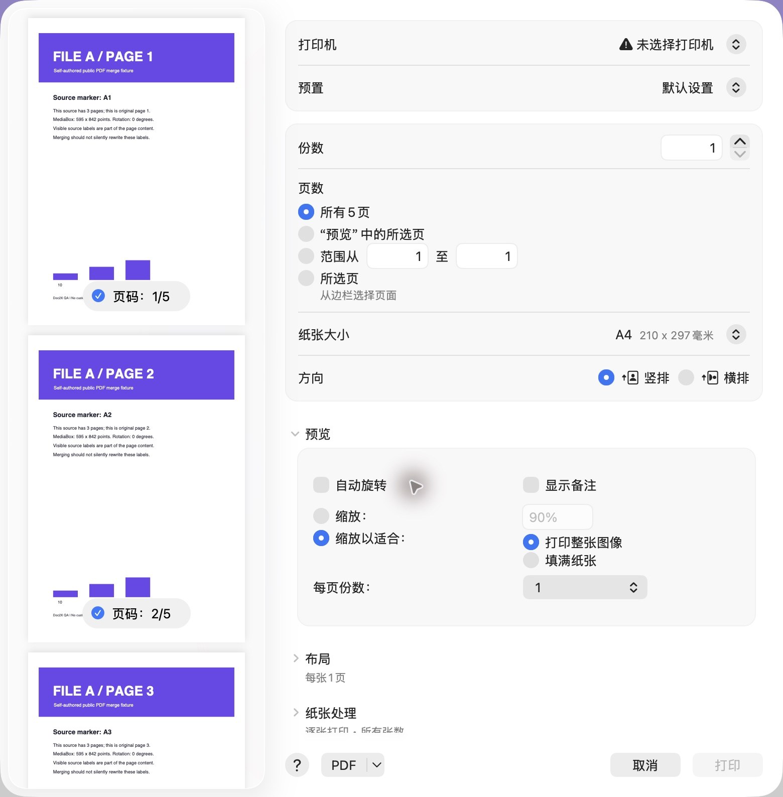Select the 所有 5 页 radio button
The width and height of the screenshot is (783, 797).
coord(306,212)
